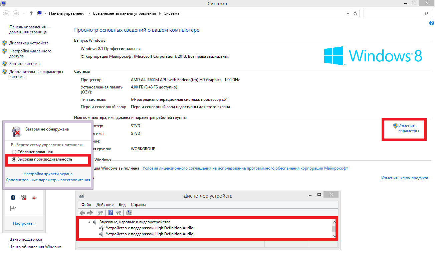Select the Высокая производительность power plan
The width and height of the screenshot is (435, 256).
pos(42,159)
